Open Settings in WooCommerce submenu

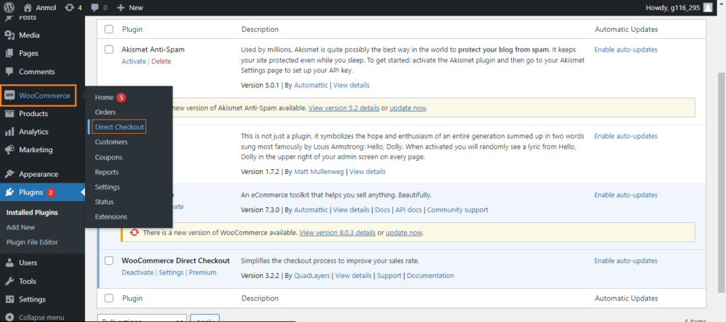tap(108, 187)
